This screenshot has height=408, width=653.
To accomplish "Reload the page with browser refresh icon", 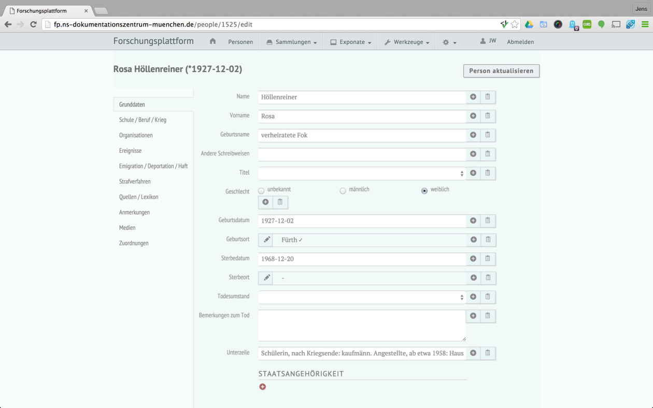I will point(34,24).
